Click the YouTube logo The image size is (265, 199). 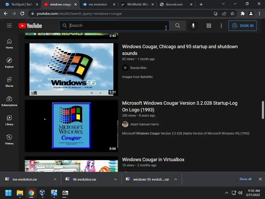pos(30,26)
